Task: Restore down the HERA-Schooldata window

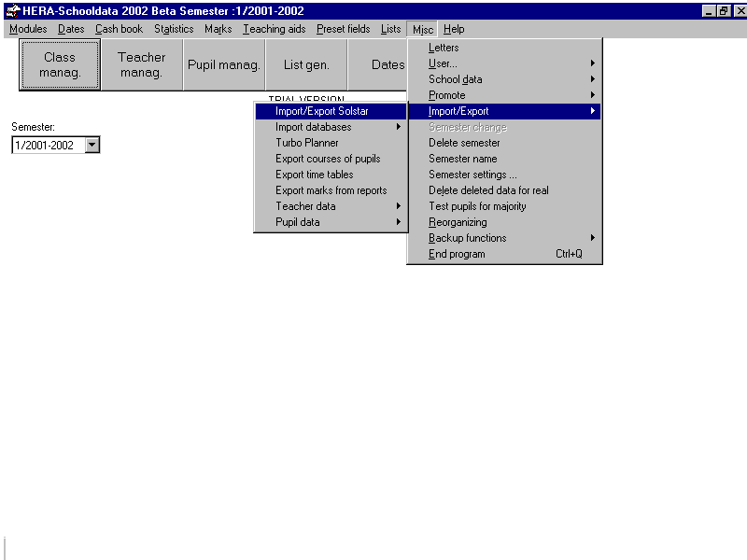Action: click(725, 11)
